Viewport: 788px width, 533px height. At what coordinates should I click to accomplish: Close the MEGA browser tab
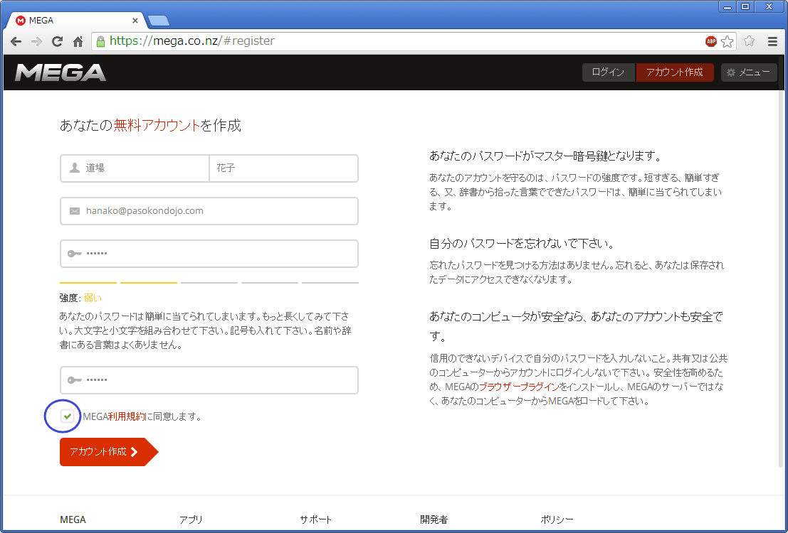coord(135,21)
